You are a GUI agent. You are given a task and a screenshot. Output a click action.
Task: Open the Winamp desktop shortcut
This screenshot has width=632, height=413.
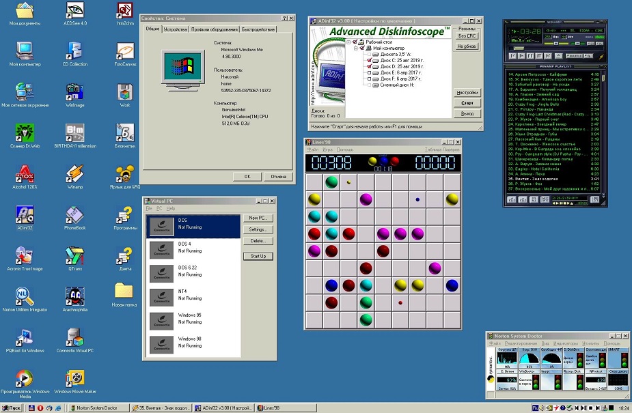(x=75, y=176)
